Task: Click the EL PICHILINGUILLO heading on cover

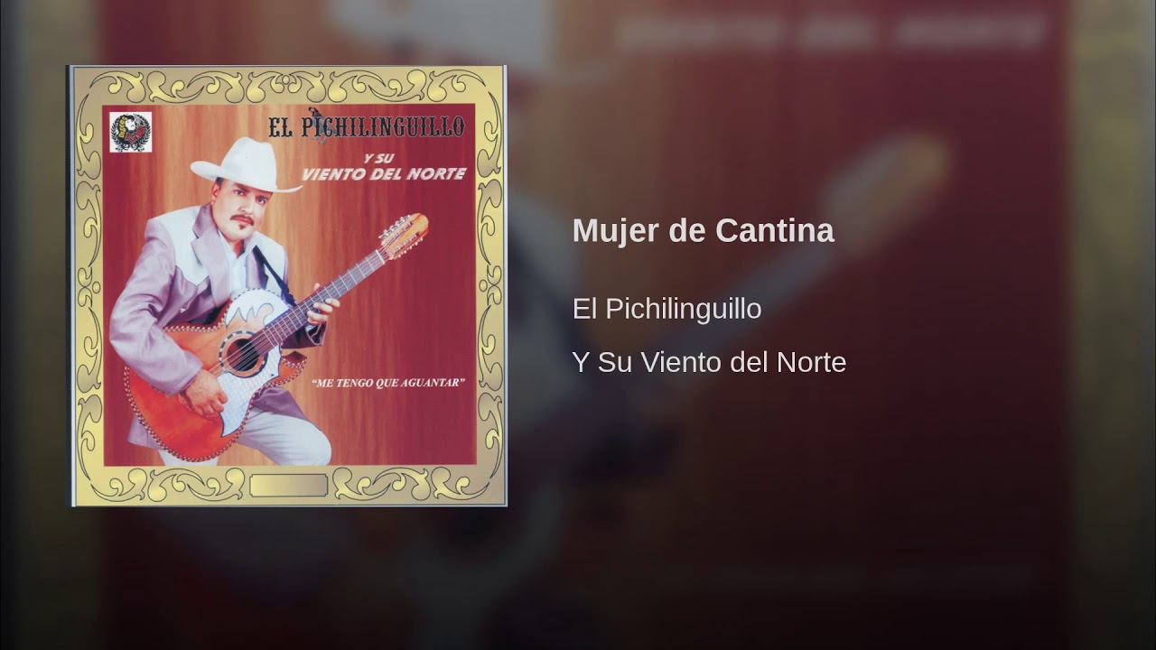Action: tap(368, 126)
